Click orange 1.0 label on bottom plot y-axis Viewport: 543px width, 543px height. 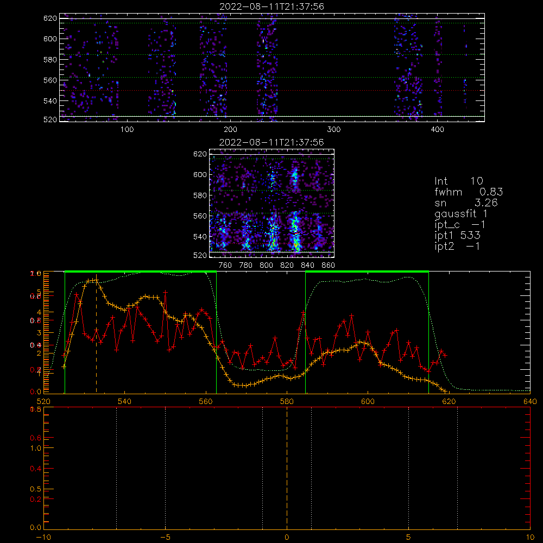click(x=36, y=448)
